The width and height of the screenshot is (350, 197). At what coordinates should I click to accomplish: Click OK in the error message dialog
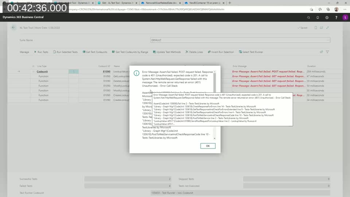point(207,146)
